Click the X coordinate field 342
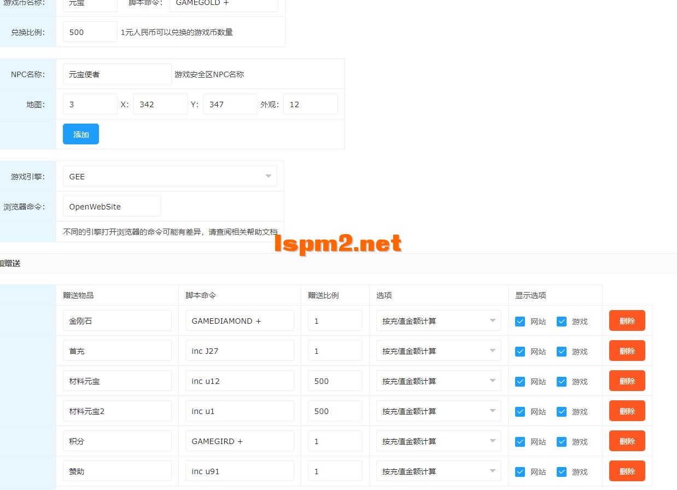The image size is (677, 490). click(x=161, y=104)
